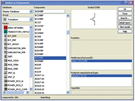Screen dimensions: 135x101
Task: Select component BC817-40
Action: [50, 82]
